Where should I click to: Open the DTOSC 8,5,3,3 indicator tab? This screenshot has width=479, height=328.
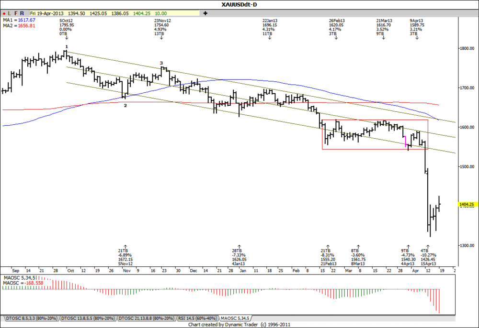click(31, 318)
